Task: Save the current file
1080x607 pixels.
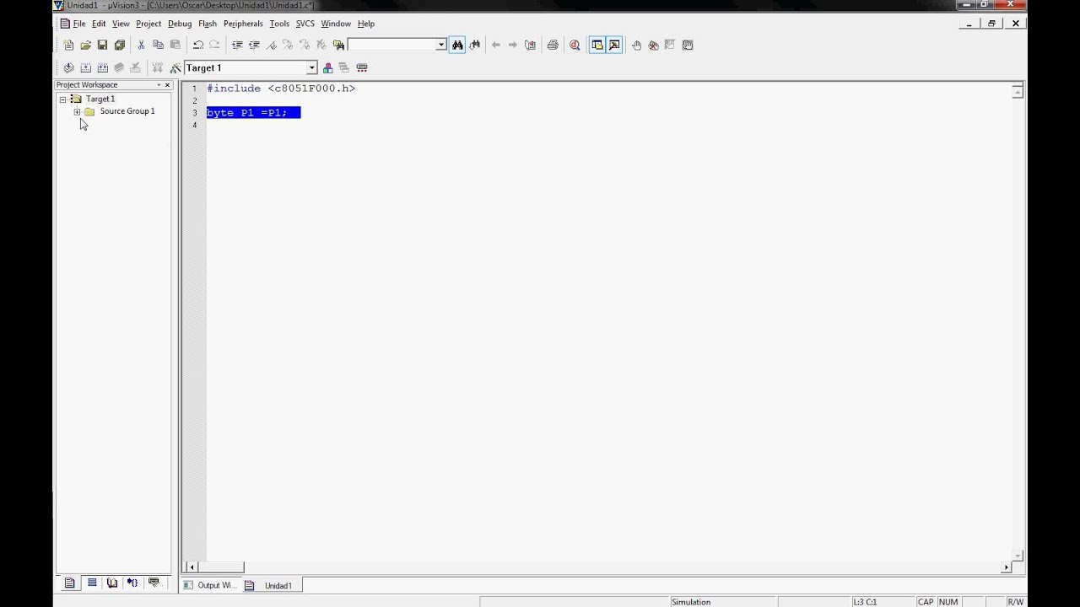Action: coord(102,45)
